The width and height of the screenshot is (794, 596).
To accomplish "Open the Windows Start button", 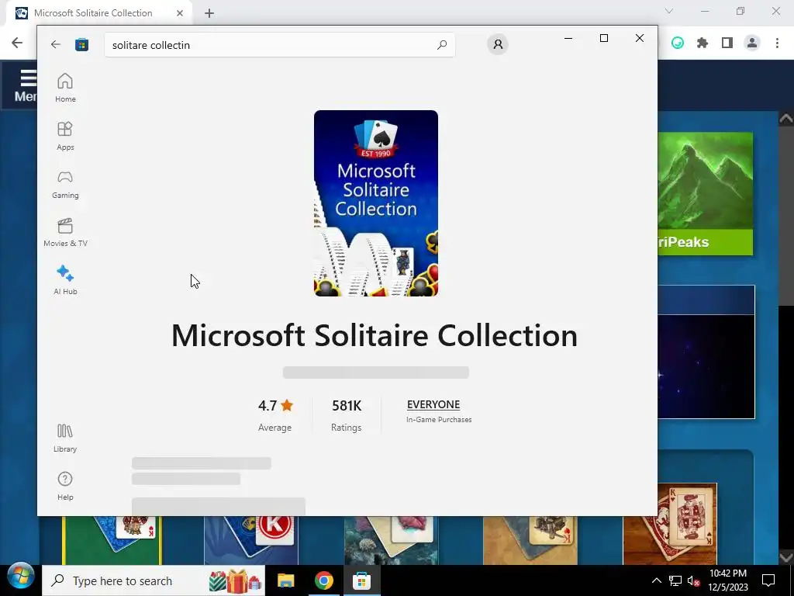I will click(x=20, y=577).
